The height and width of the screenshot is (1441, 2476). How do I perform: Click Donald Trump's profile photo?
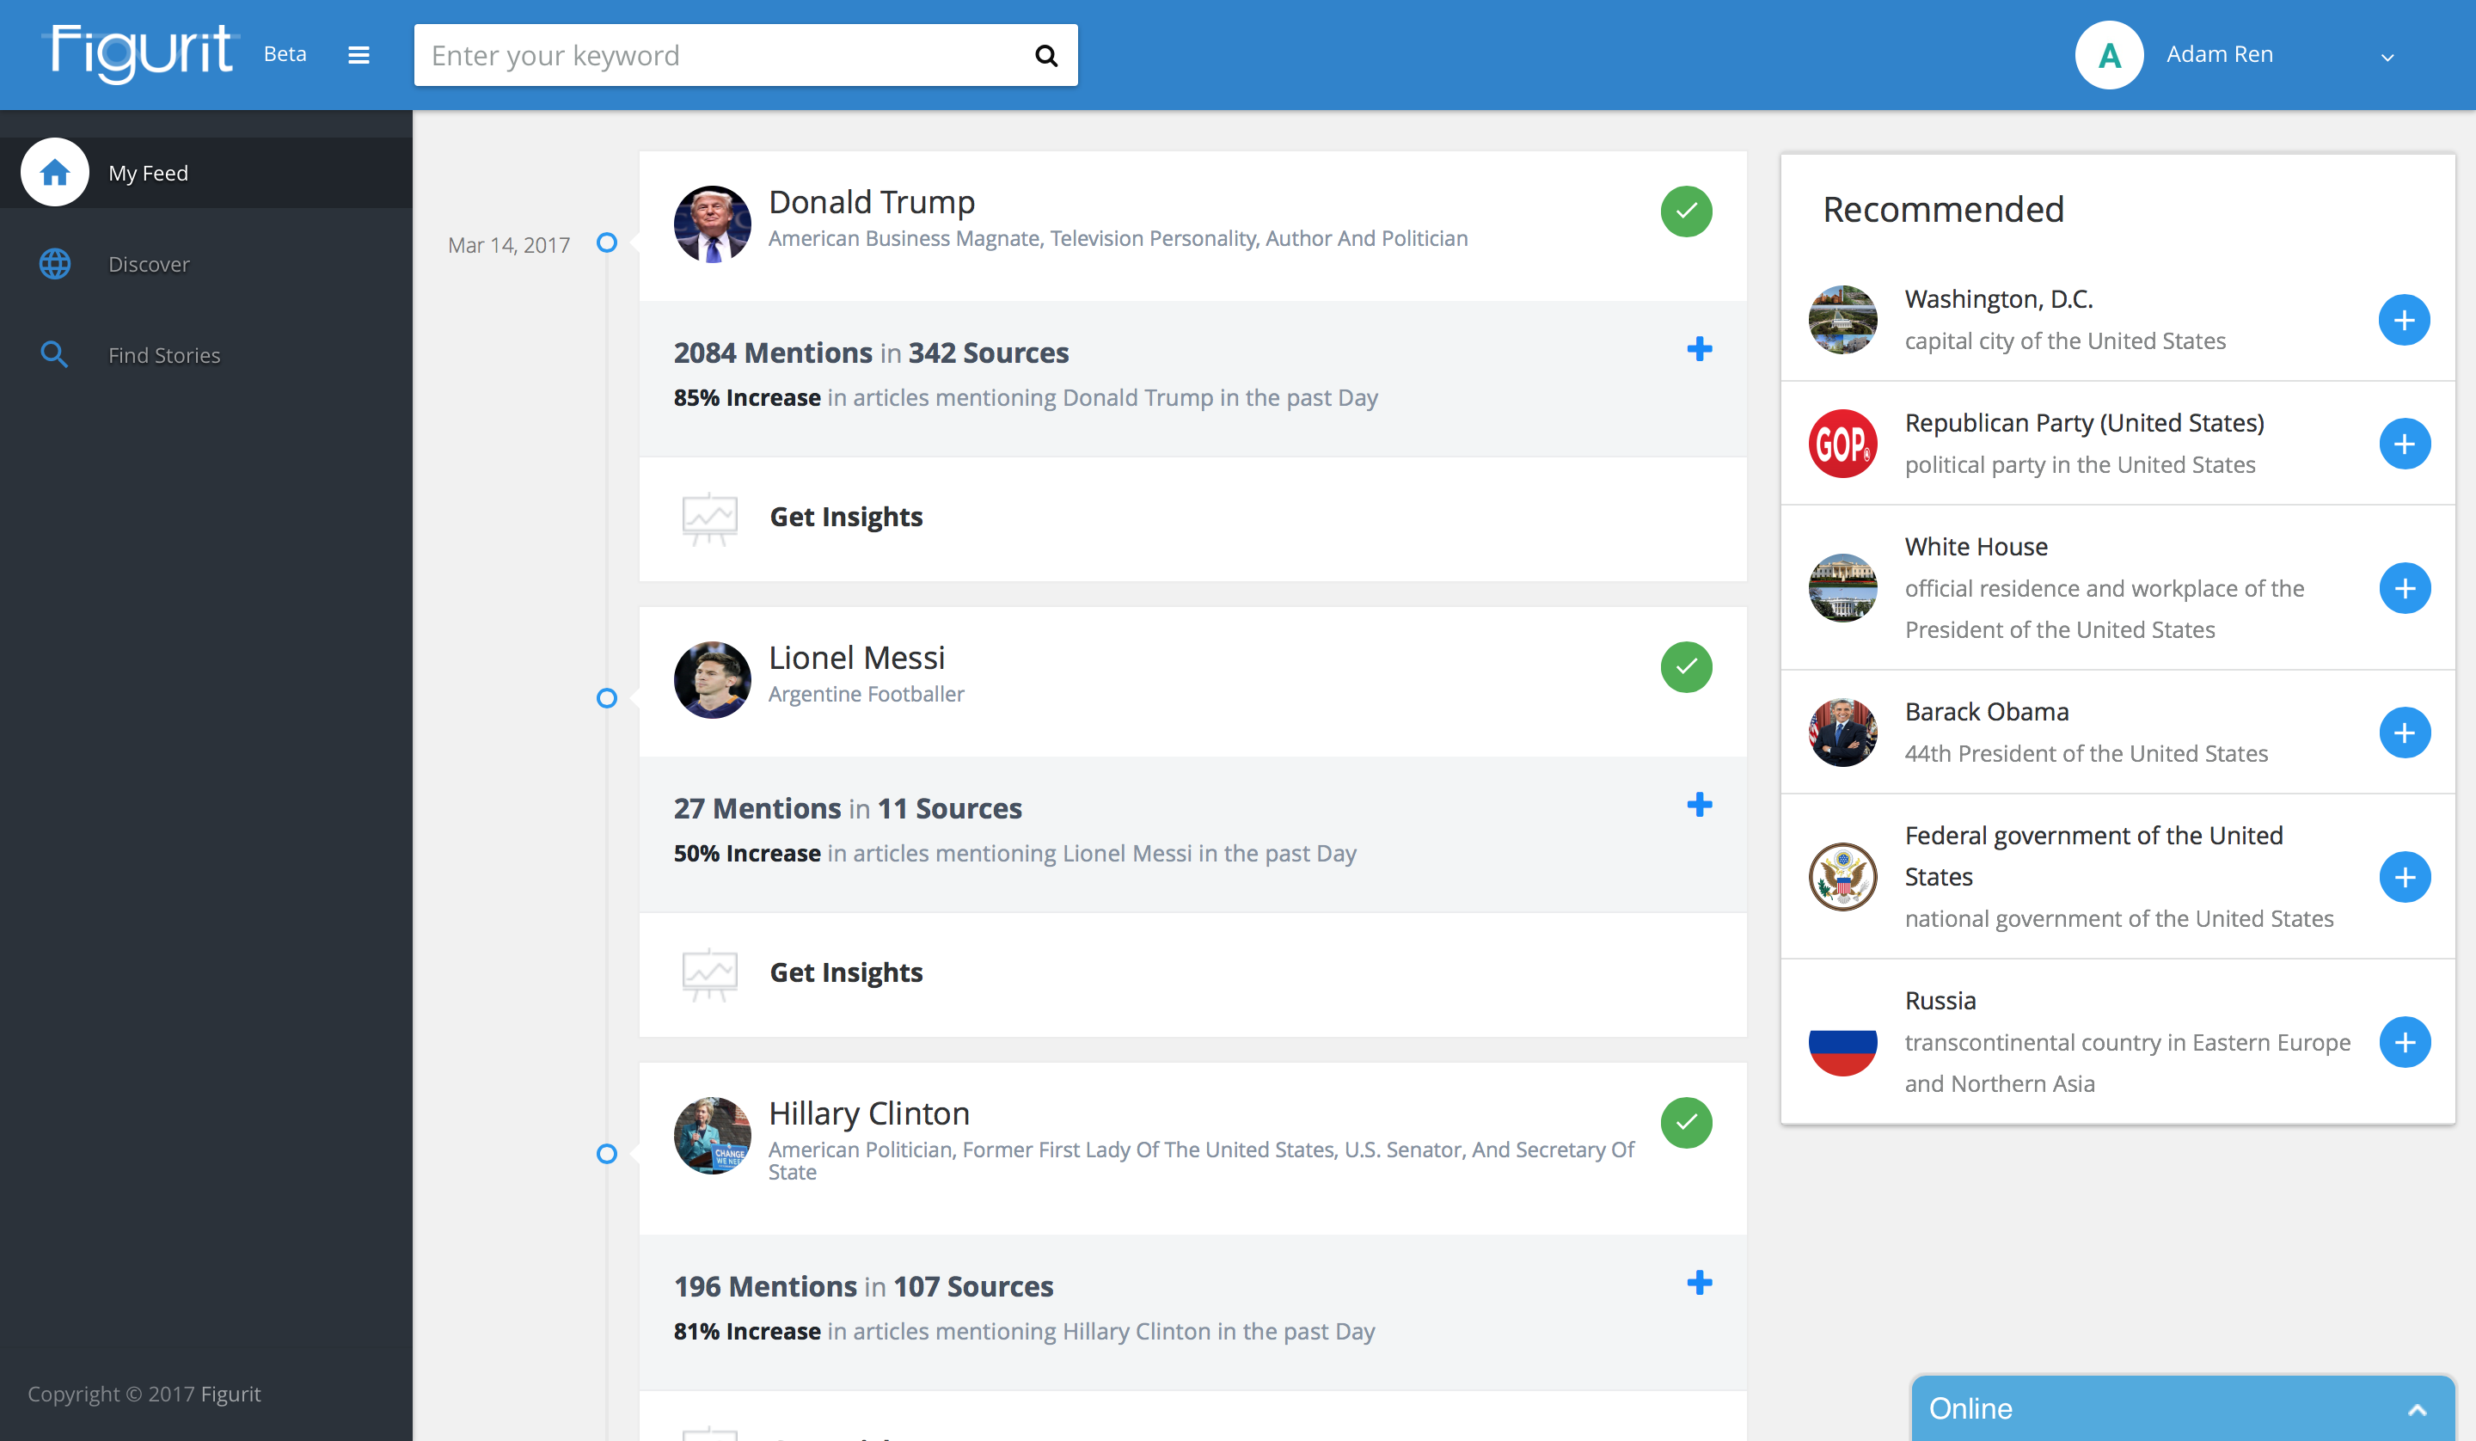coord(713,224)
